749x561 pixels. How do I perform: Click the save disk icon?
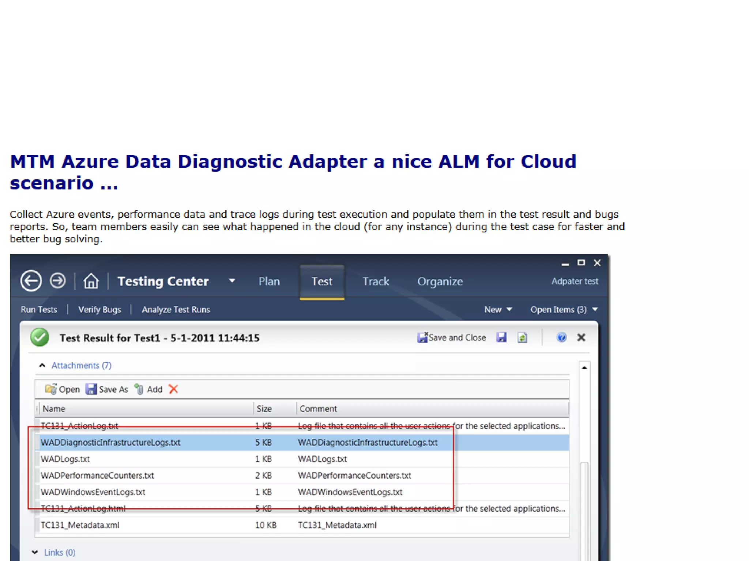[x=501, y=337]
